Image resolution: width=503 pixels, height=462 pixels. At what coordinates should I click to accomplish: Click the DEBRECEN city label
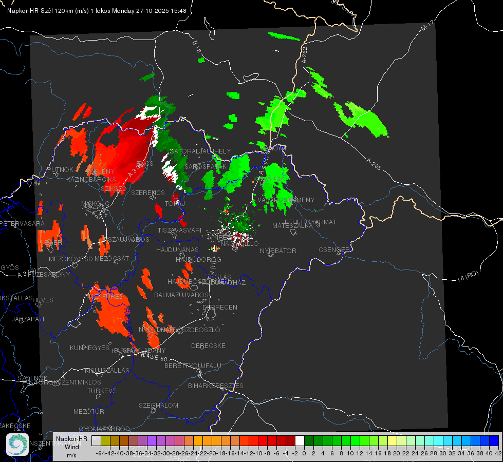pyautogui.click(x=220, y=307)
